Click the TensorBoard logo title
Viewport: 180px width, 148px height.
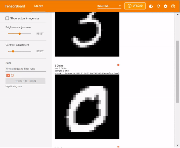click(x=15, y=6)
